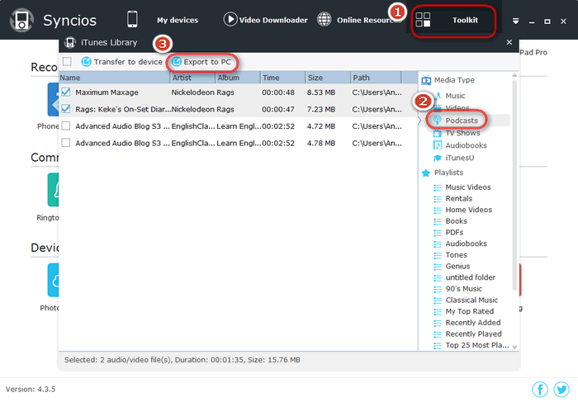
Task: Click the PDFs playlist list icon
Action: (438, 234)
